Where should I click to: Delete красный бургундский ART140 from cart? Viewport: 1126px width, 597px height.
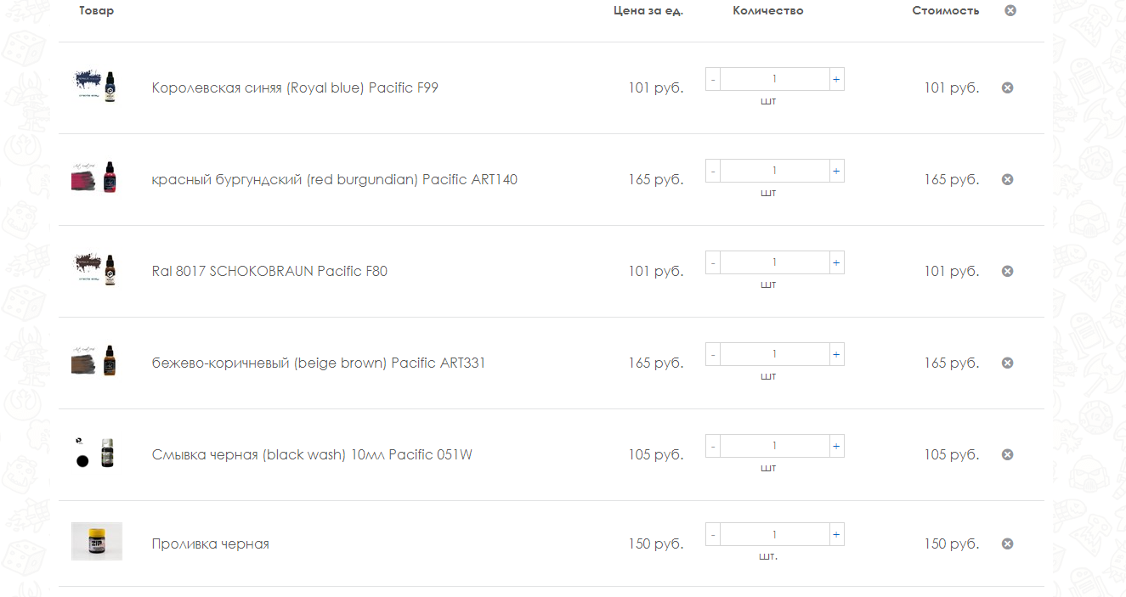[x=1008, y=179]
